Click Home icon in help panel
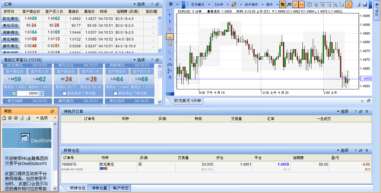Viewport: 381px width, 193px height. [4, 118]
